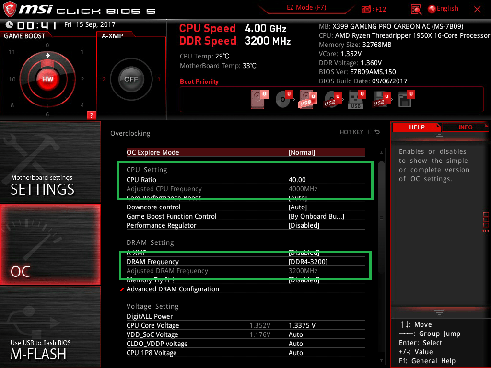
Task: Open VDD_SoC Voltage Auto setting
Action: (x=245, y=334)
